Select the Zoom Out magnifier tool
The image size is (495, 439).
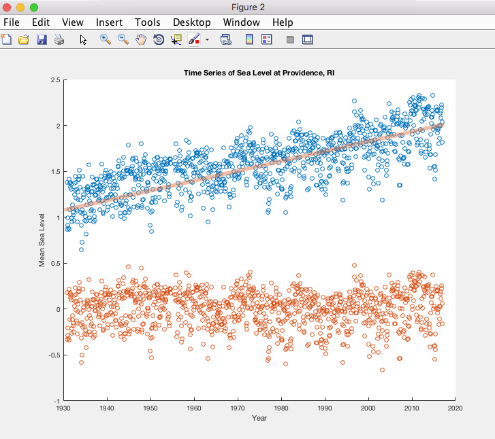(x=123, y=39)
